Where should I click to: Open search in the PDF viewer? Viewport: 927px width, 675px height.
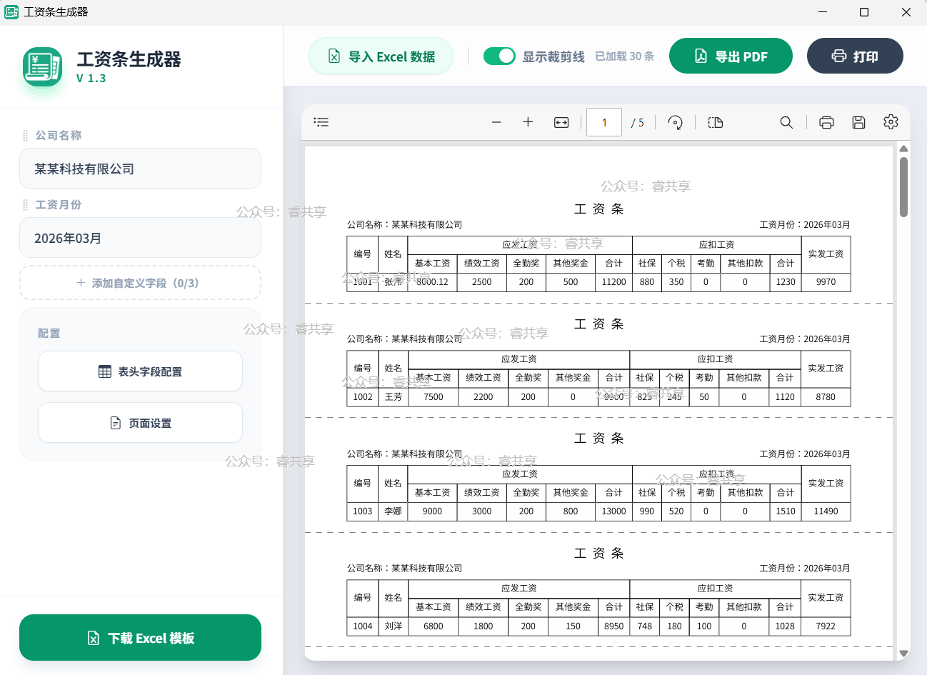pyautogui.click(x=786, y=122)
